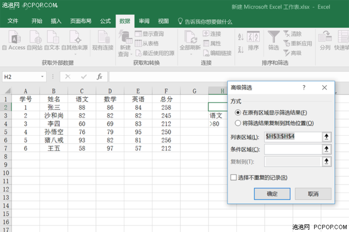
Task: Open help ? in 高级筛选 dialog
Action: 304,87
